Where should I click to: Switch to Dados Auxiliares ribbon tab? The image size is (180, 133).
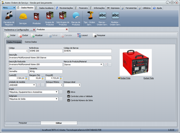point(44,8)
